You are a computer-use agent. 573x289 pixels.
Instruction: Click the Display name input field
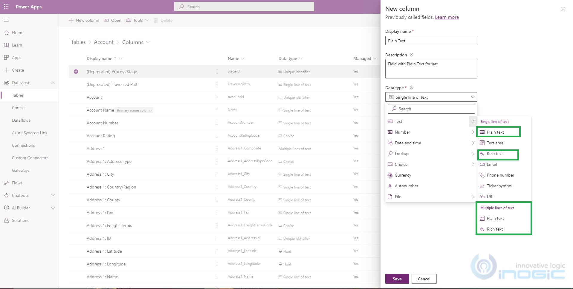pyautogui.click(x=431, y=41)
